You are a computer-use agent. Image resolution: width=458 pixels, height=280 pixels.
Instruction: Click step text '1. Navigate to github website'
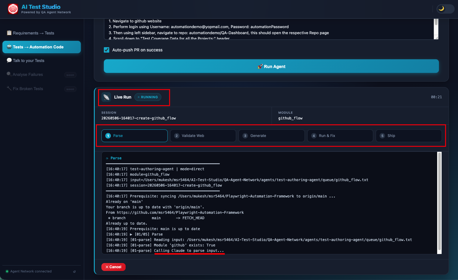pyautogui.click(x=135, y=21)
